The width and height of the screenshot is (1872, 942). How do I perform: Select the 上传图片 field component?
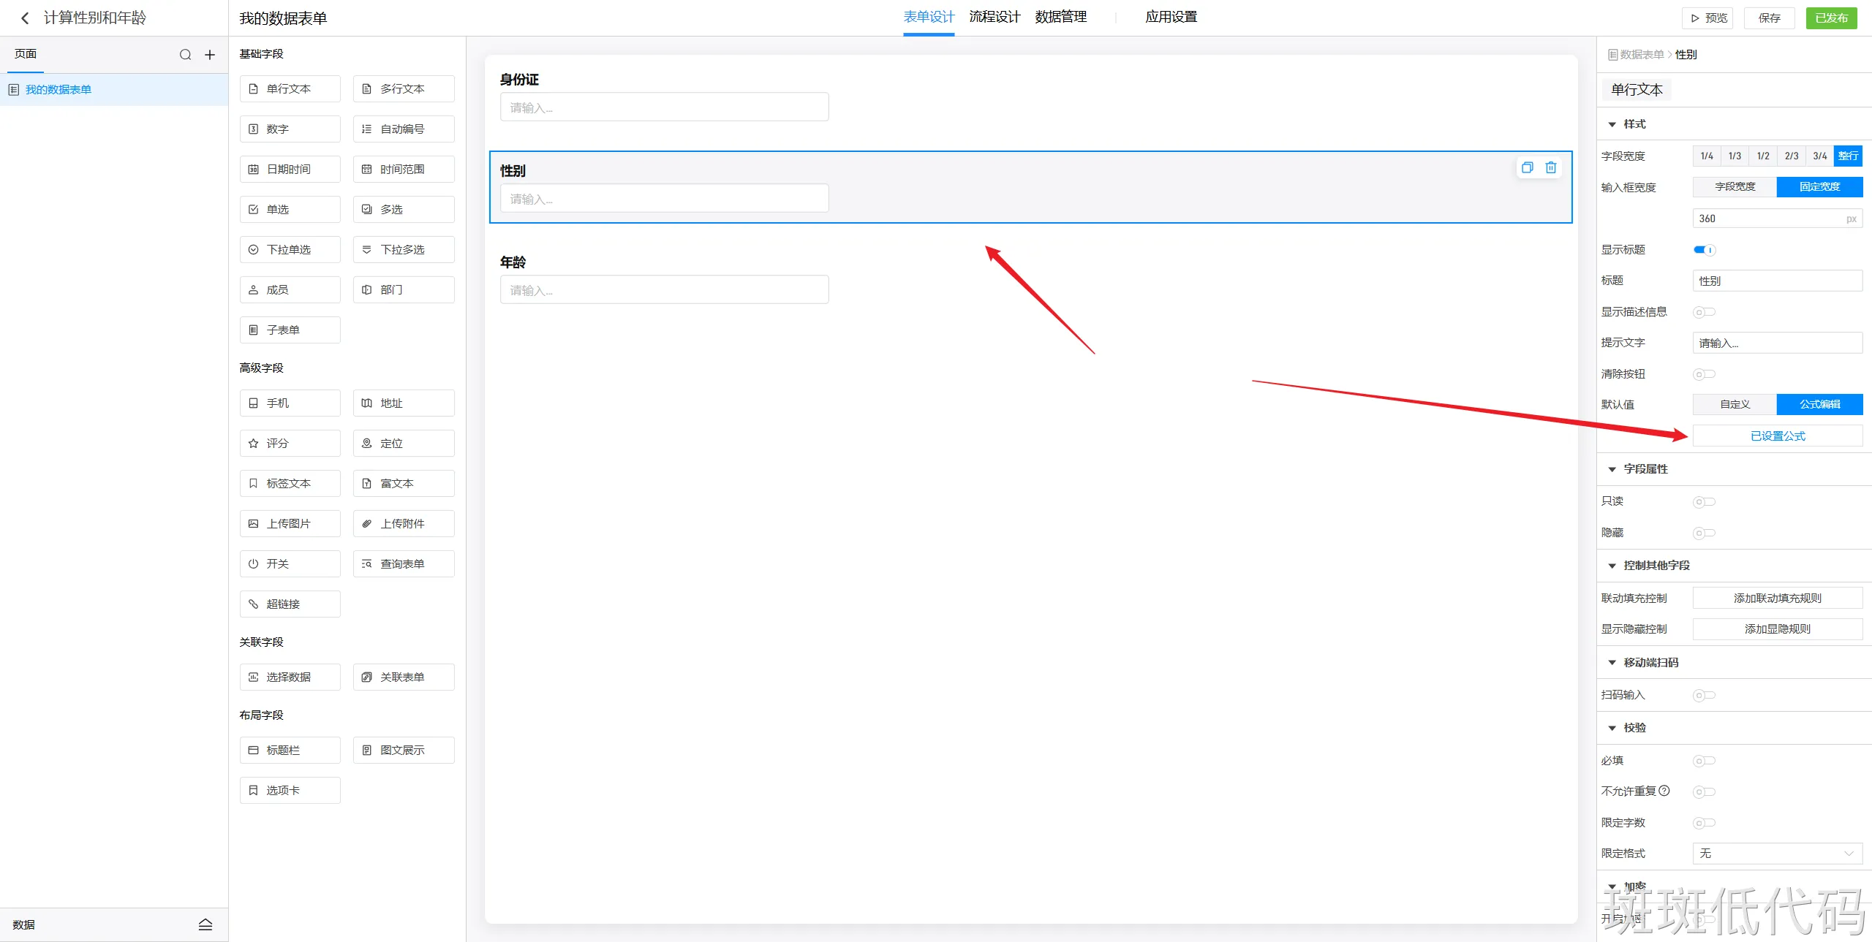pos(290,524)
